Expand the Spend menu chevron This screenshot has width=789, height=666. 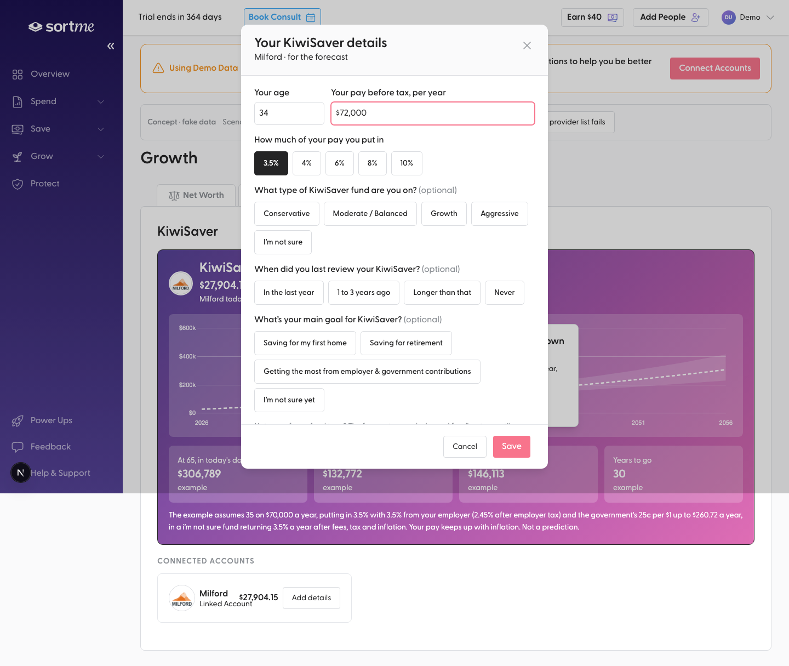[x=101, y=102]
